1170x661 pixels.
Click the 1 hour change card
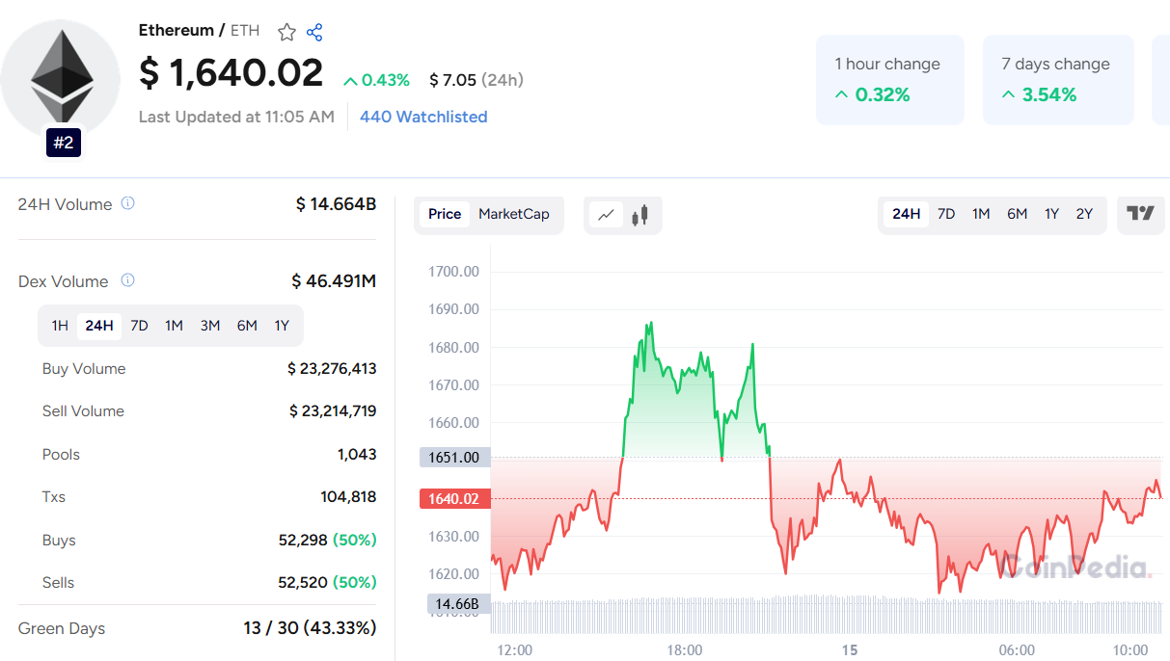(x=890, y=80)
